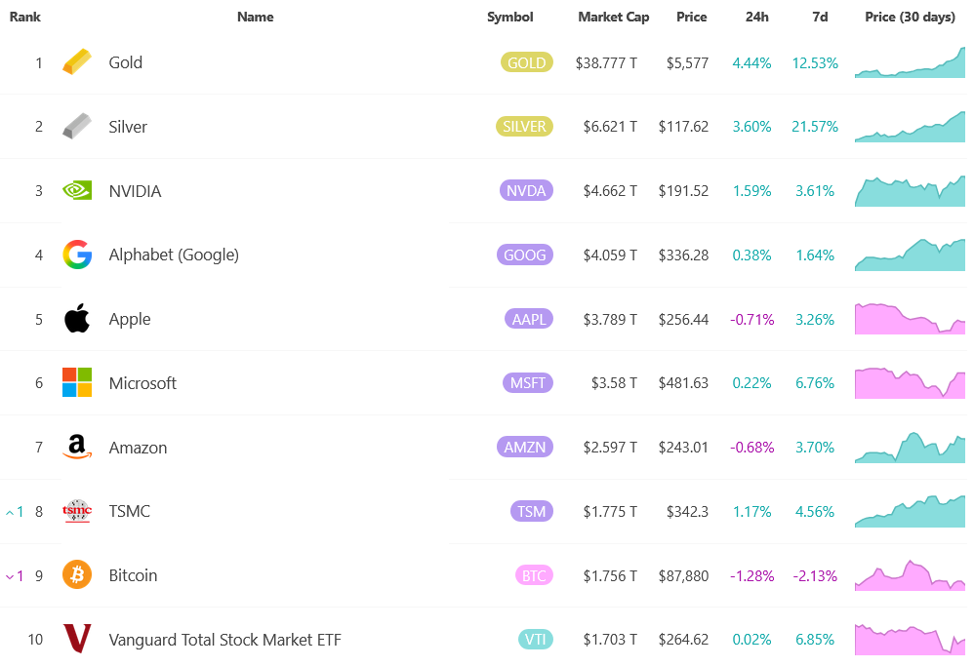The image size is (974, 667).
Task: Select the Apple logo
Action: tap(77, 318)
